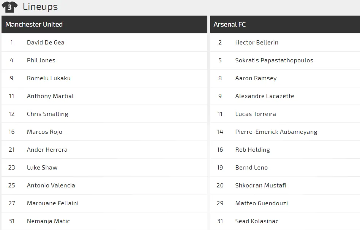The width and height of the screenshot is (360, 230).
Task: Open Bernd Leno's profile
Action: 251,168
